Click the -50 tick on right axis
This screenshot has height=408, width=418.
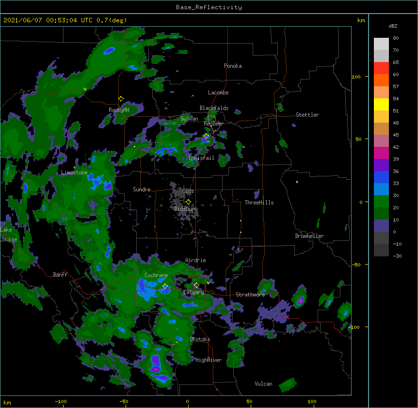pos(356,265)
